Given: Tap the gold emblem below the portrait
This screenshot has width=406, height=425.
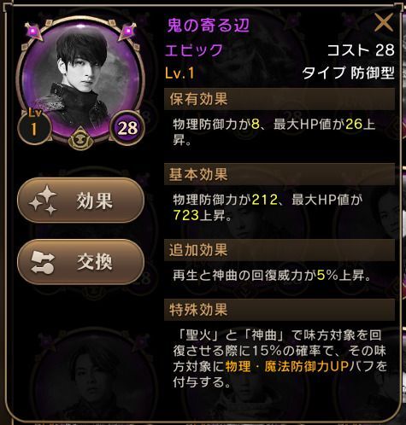Looking at the screenshot, I should click(x=81, y=139).
